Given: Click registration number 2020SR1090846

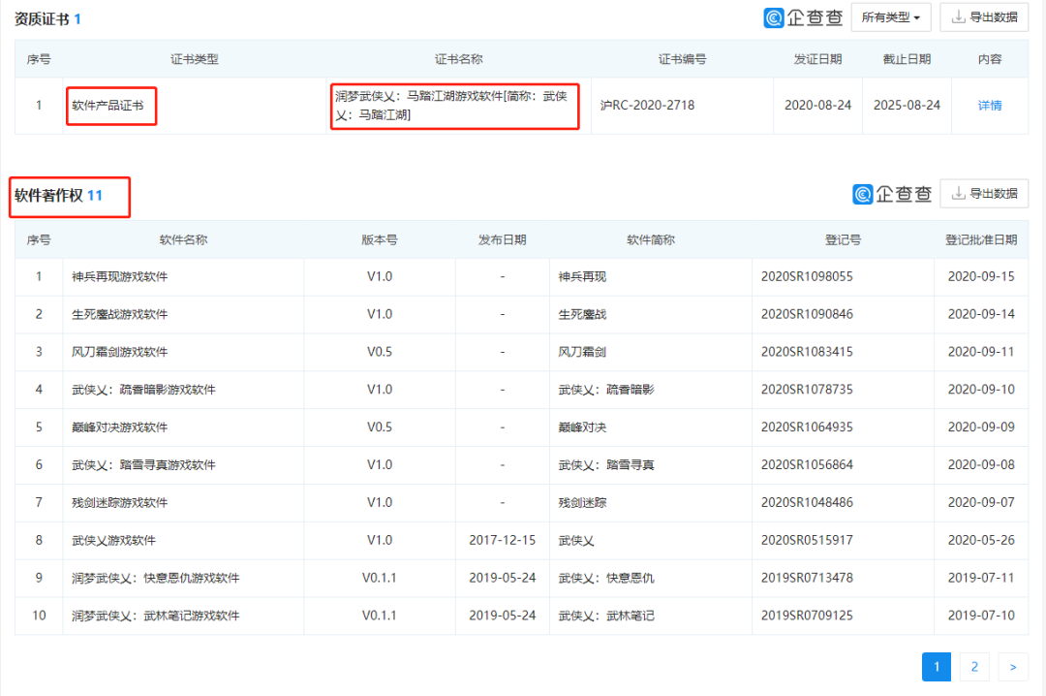Looking at the screenshot, I should point(807,314).
